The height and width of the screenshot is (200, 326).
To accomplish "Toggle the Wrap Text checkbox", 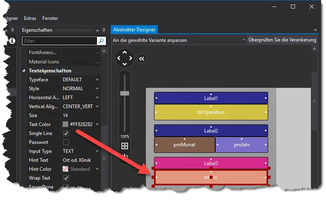I will point(66,178).
